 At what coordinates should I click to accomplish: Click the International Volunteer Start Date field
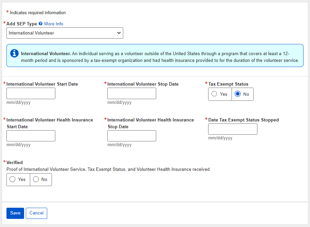(x=31, y=93)
